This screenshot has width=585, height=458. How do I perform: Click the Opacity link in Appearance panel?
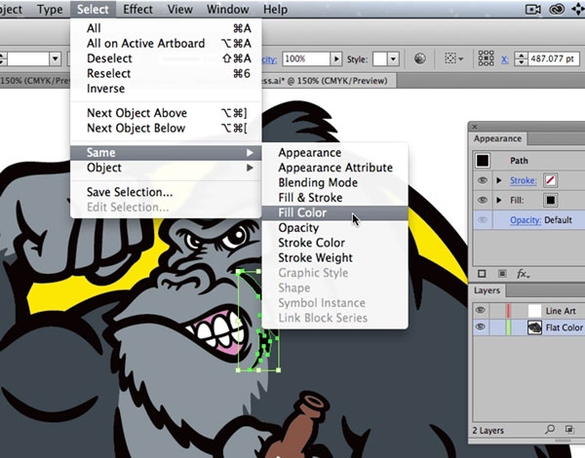click(x=526, y=220)
